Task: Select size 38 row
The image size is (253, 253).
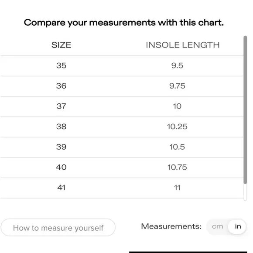Action: 122,127
